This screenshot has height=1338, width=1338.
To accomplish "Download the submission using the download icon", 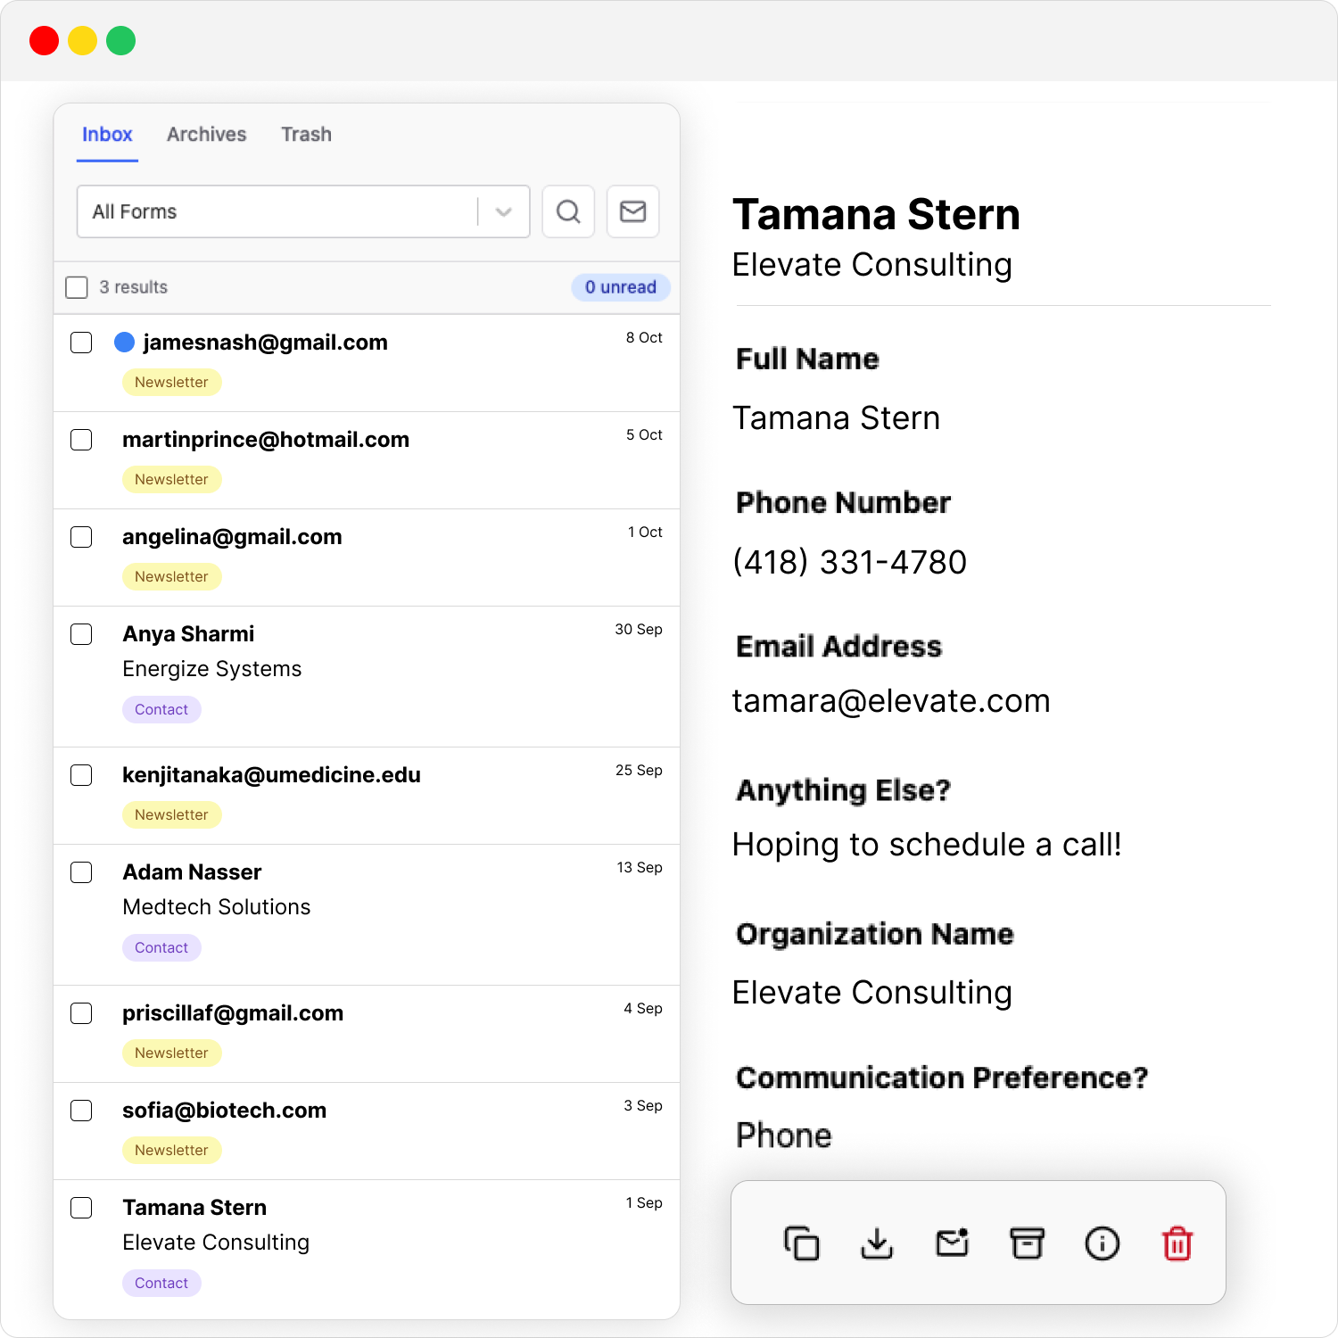I will pyautogui.click(x=877, y=1243).
